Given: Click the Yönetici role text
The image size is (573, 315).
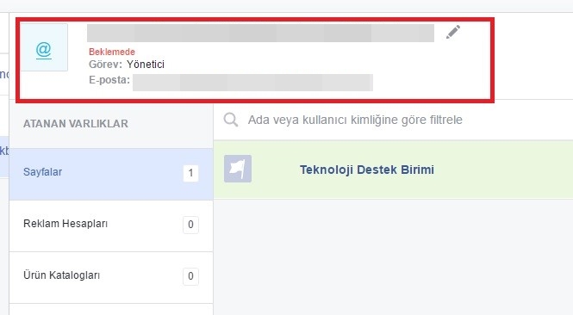Looking at the screenshot, I should [x=146, y=65].
